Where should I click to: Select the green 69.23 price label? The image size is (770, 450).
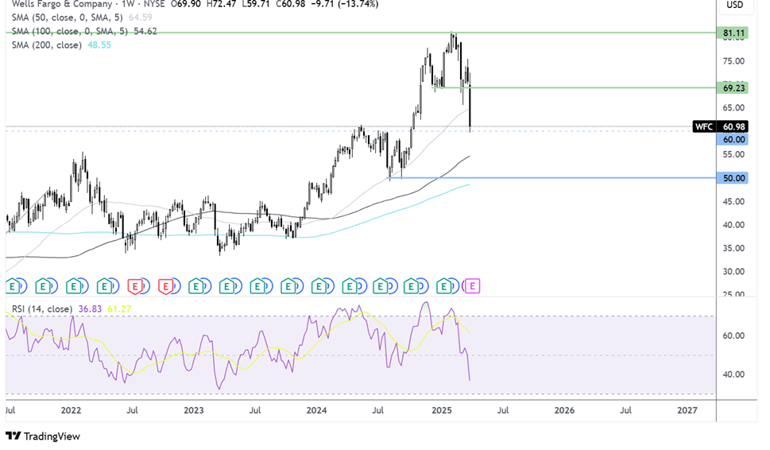pyautogui.click(x=732, y=88)
